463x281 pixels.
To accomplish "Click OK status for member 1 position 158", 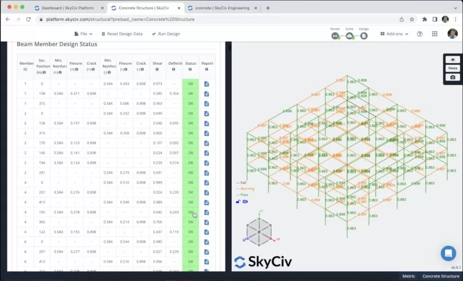I will [190, 94].
